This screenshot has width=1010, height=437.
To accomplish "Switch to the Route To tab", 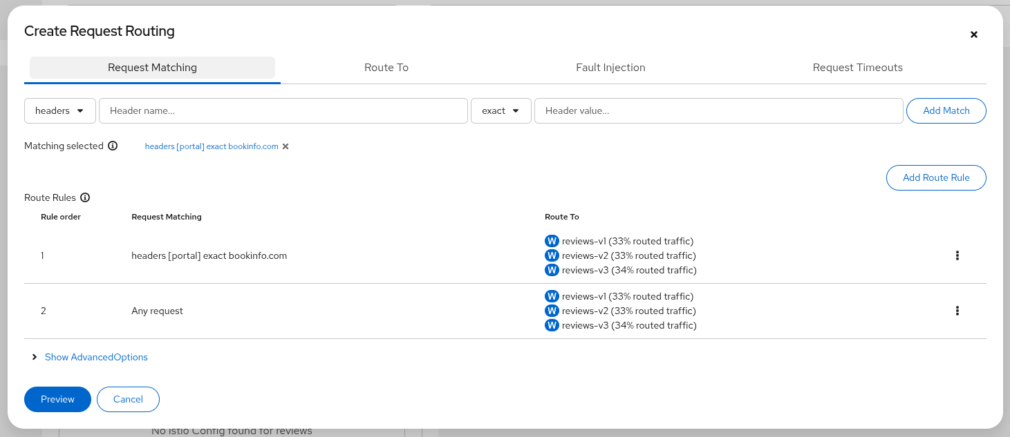I will click(x=386, y=67).
